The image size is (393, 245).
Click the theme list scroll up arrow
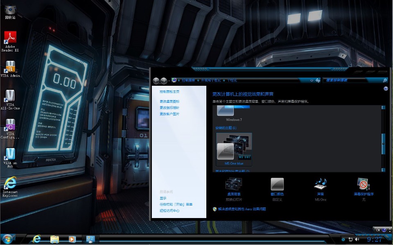coord(383,107)
